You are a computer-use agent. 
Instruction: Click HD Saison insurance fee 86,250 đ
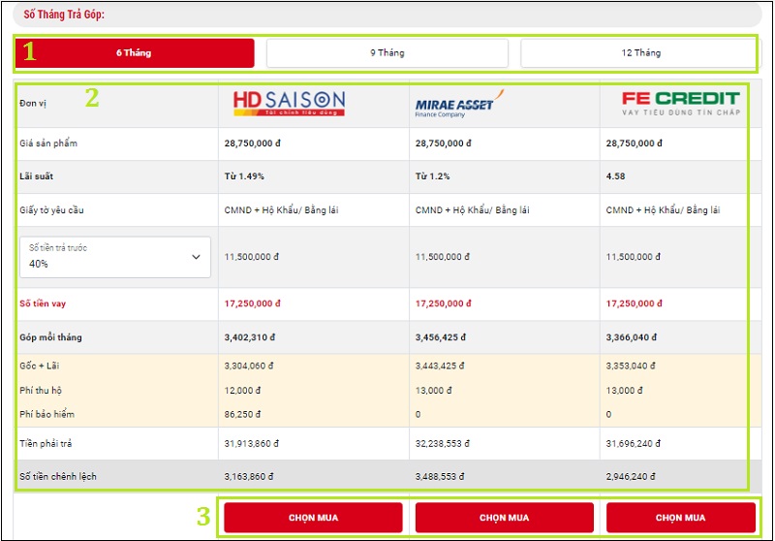246,414
